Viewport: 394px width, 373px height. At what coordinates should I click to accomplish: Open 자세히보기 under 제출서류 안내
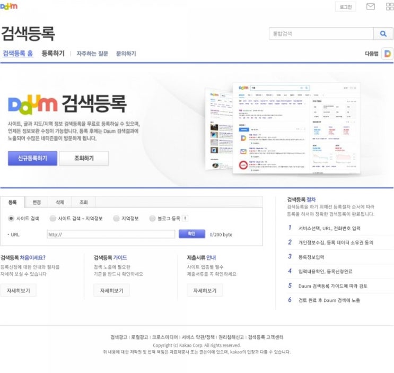(205, 291)
